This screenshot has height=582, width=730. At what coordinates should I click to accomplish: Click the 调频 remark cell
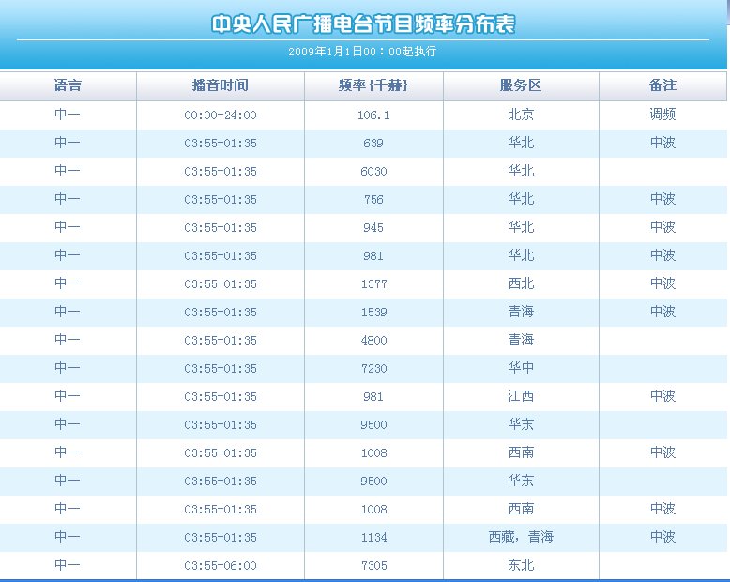662,115
